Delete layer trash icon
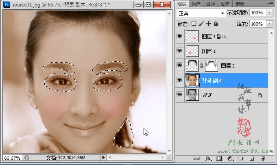This screenshot has width=277, height=165. 263,158
